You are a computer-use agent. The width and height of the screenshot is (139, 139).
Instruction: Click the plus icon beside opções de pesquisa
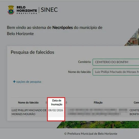coord(14,82)
